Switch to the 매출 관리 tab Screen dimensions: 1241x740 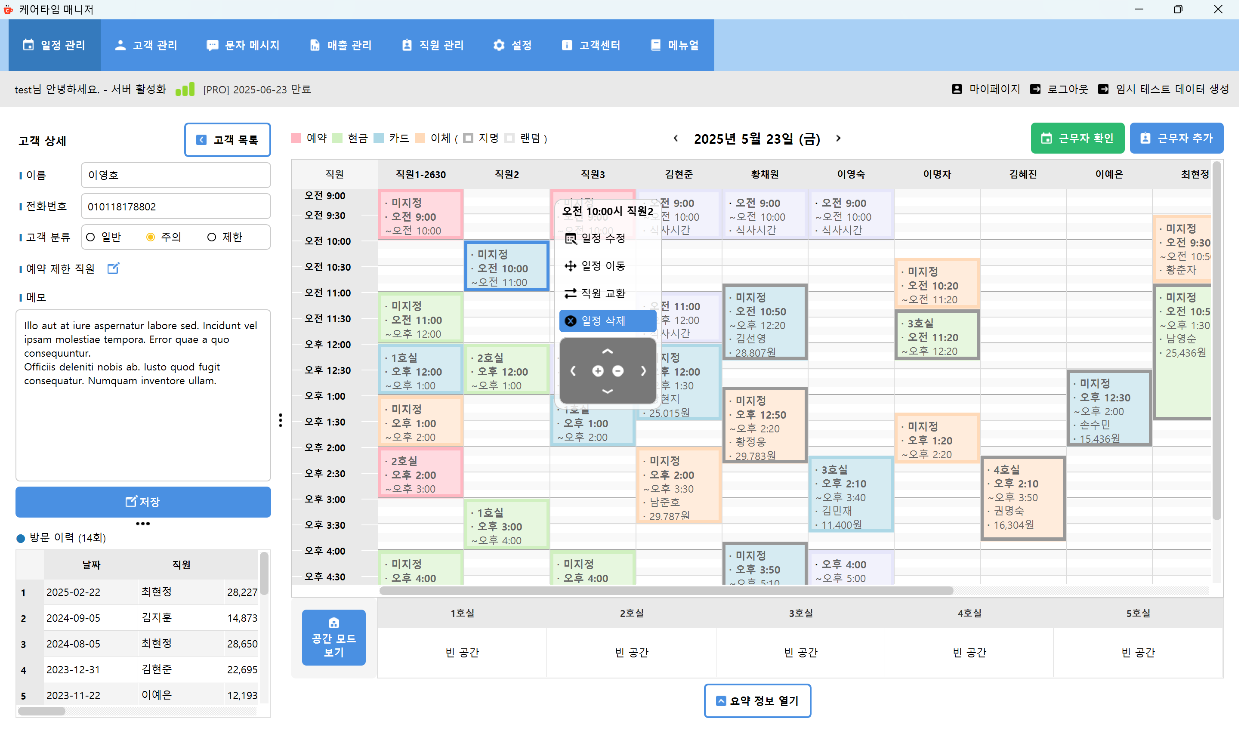pos(341,45)
